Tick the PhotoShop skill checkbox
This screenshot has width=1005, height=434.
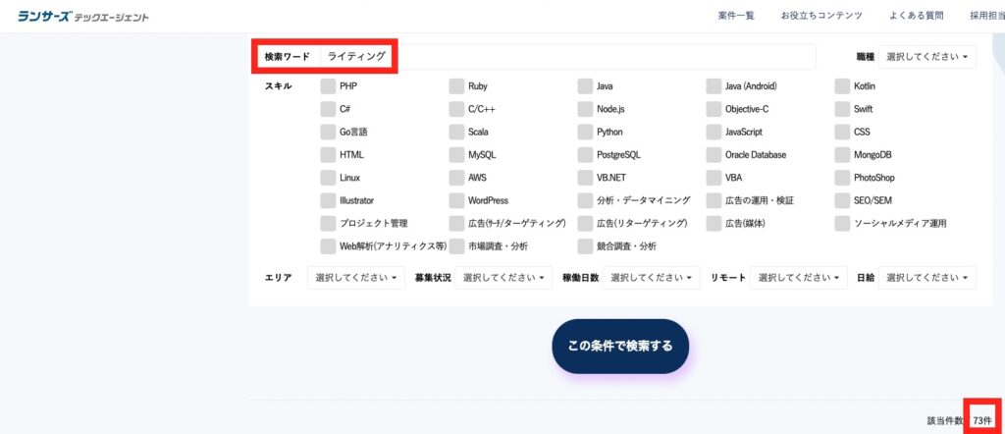coord(842,178)
